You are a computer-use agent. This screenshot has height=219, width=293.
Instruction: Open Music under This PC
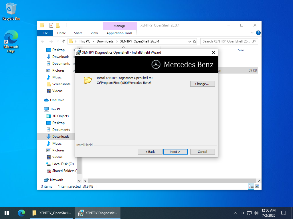(57, 143)
